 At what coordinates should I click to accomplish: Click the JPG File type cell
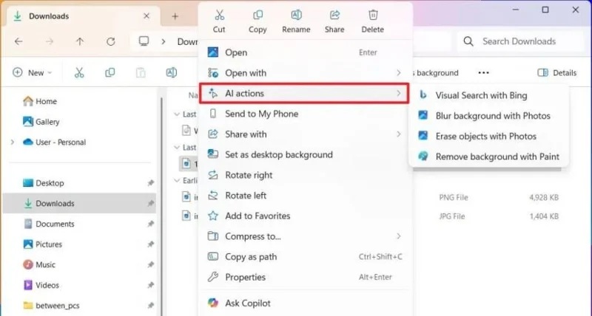(452, 216)
